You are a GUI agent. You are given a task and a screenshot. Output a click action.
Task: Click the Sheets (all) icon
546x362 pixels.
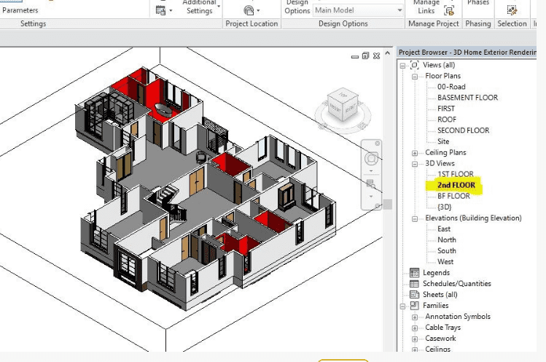click(415, 295)
